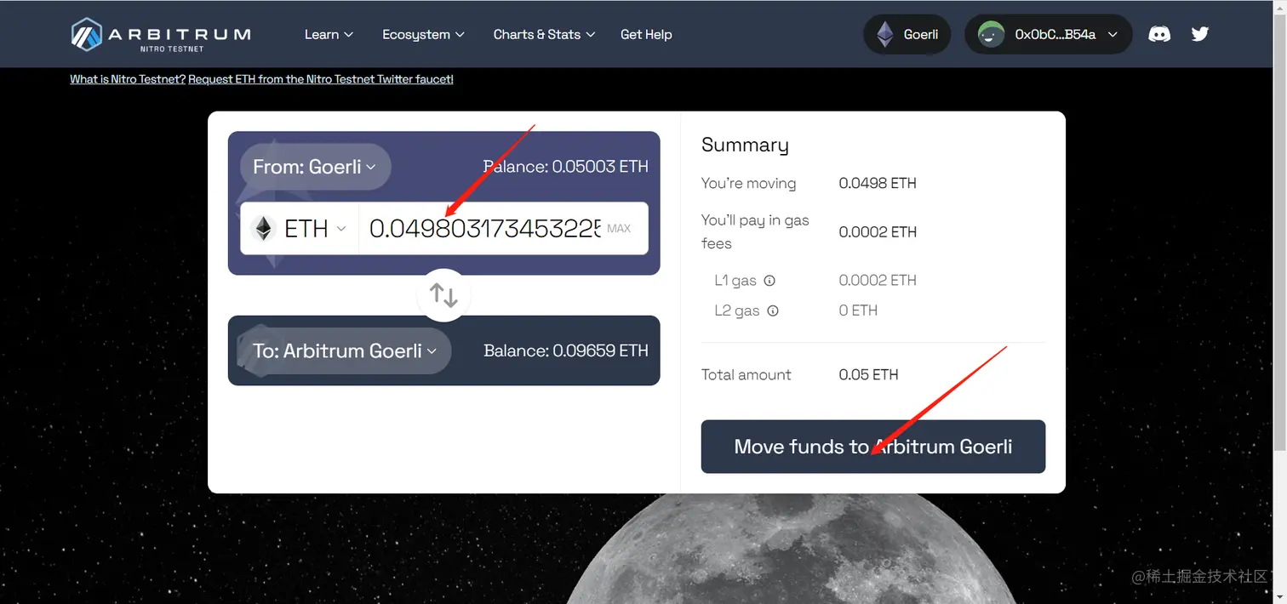Open the 0x0bC...B54a account dropdown

tap(1049, 34)
